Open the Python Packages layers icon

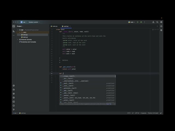click(x=14, y=94)
